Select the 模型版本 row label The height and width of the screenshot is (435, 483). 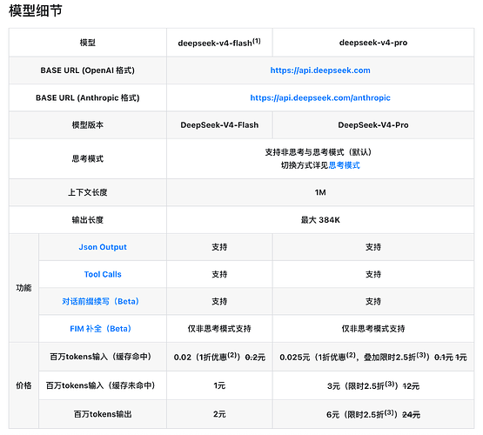pyautogui.click(x=88, y=125)
